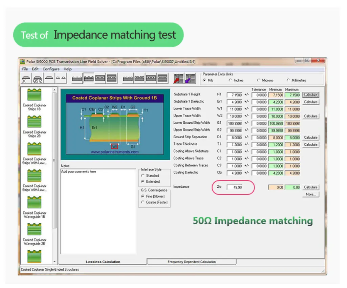
Task: Click the W1 lower trace width field
Action: pos(234,109)
